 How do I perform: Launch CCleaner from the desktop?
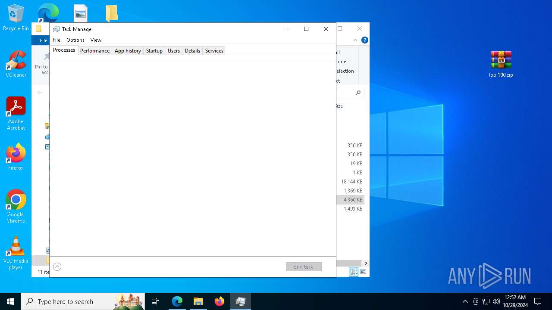16,64
